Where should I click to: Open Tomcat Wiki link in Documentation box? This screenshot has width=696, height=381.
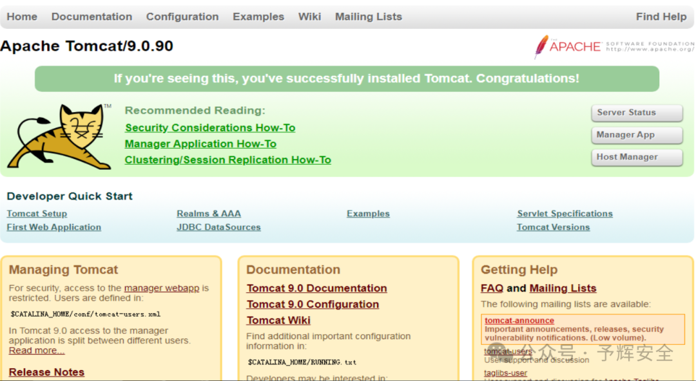pos(278,321)
